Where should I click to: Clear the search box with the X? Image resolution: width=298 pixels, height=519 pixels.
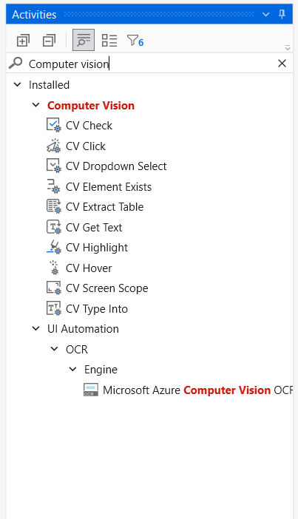[282, 64]
